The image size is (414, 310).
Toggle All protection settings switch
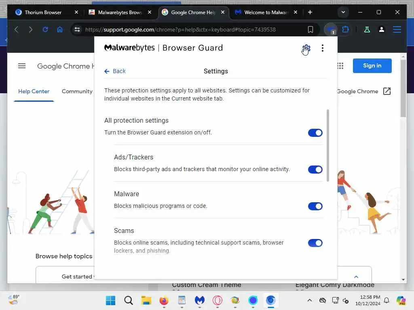315,133
